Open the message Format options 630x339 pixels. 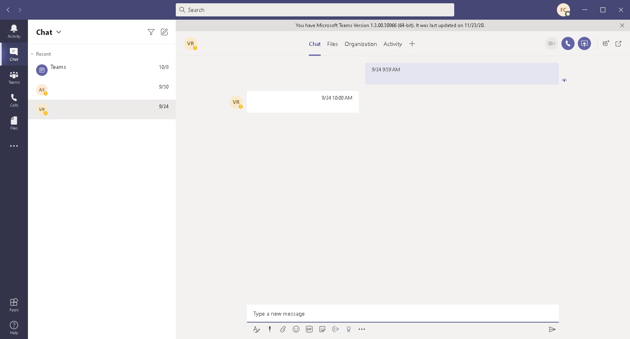click(x=257, y=329)
